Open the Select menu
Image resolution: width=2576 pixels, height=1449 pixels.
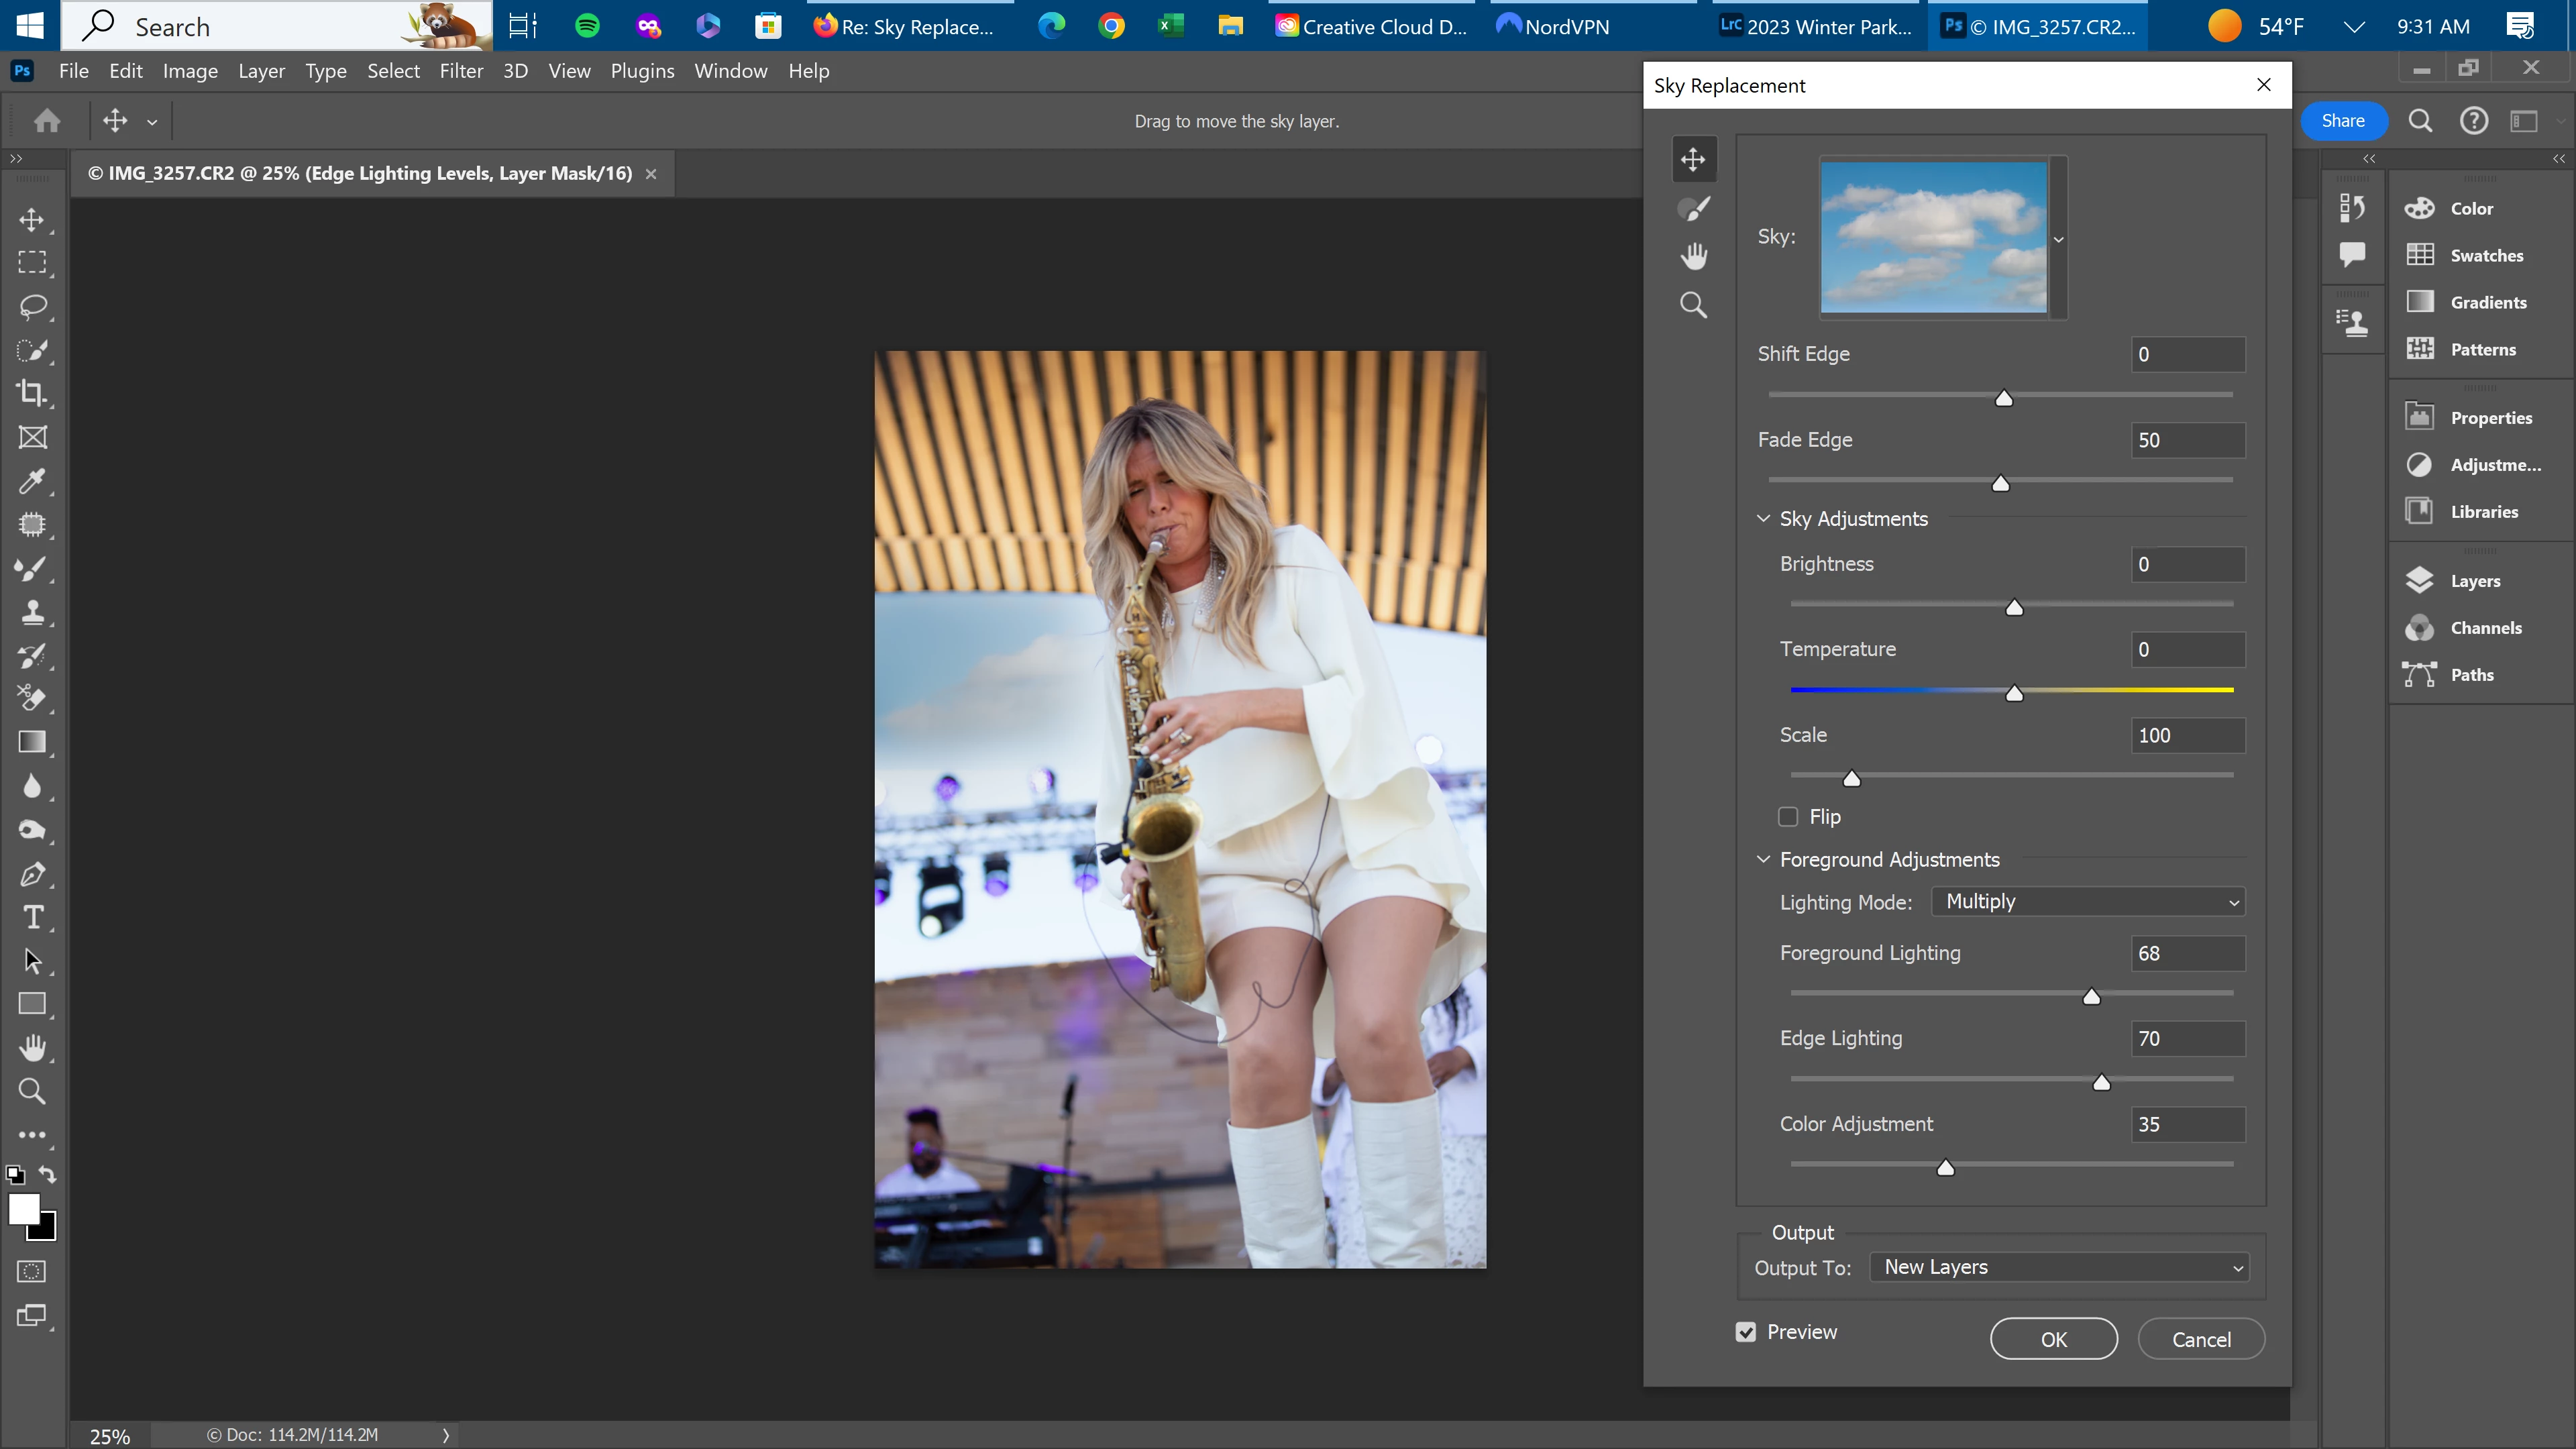click(x=393, y=71)
